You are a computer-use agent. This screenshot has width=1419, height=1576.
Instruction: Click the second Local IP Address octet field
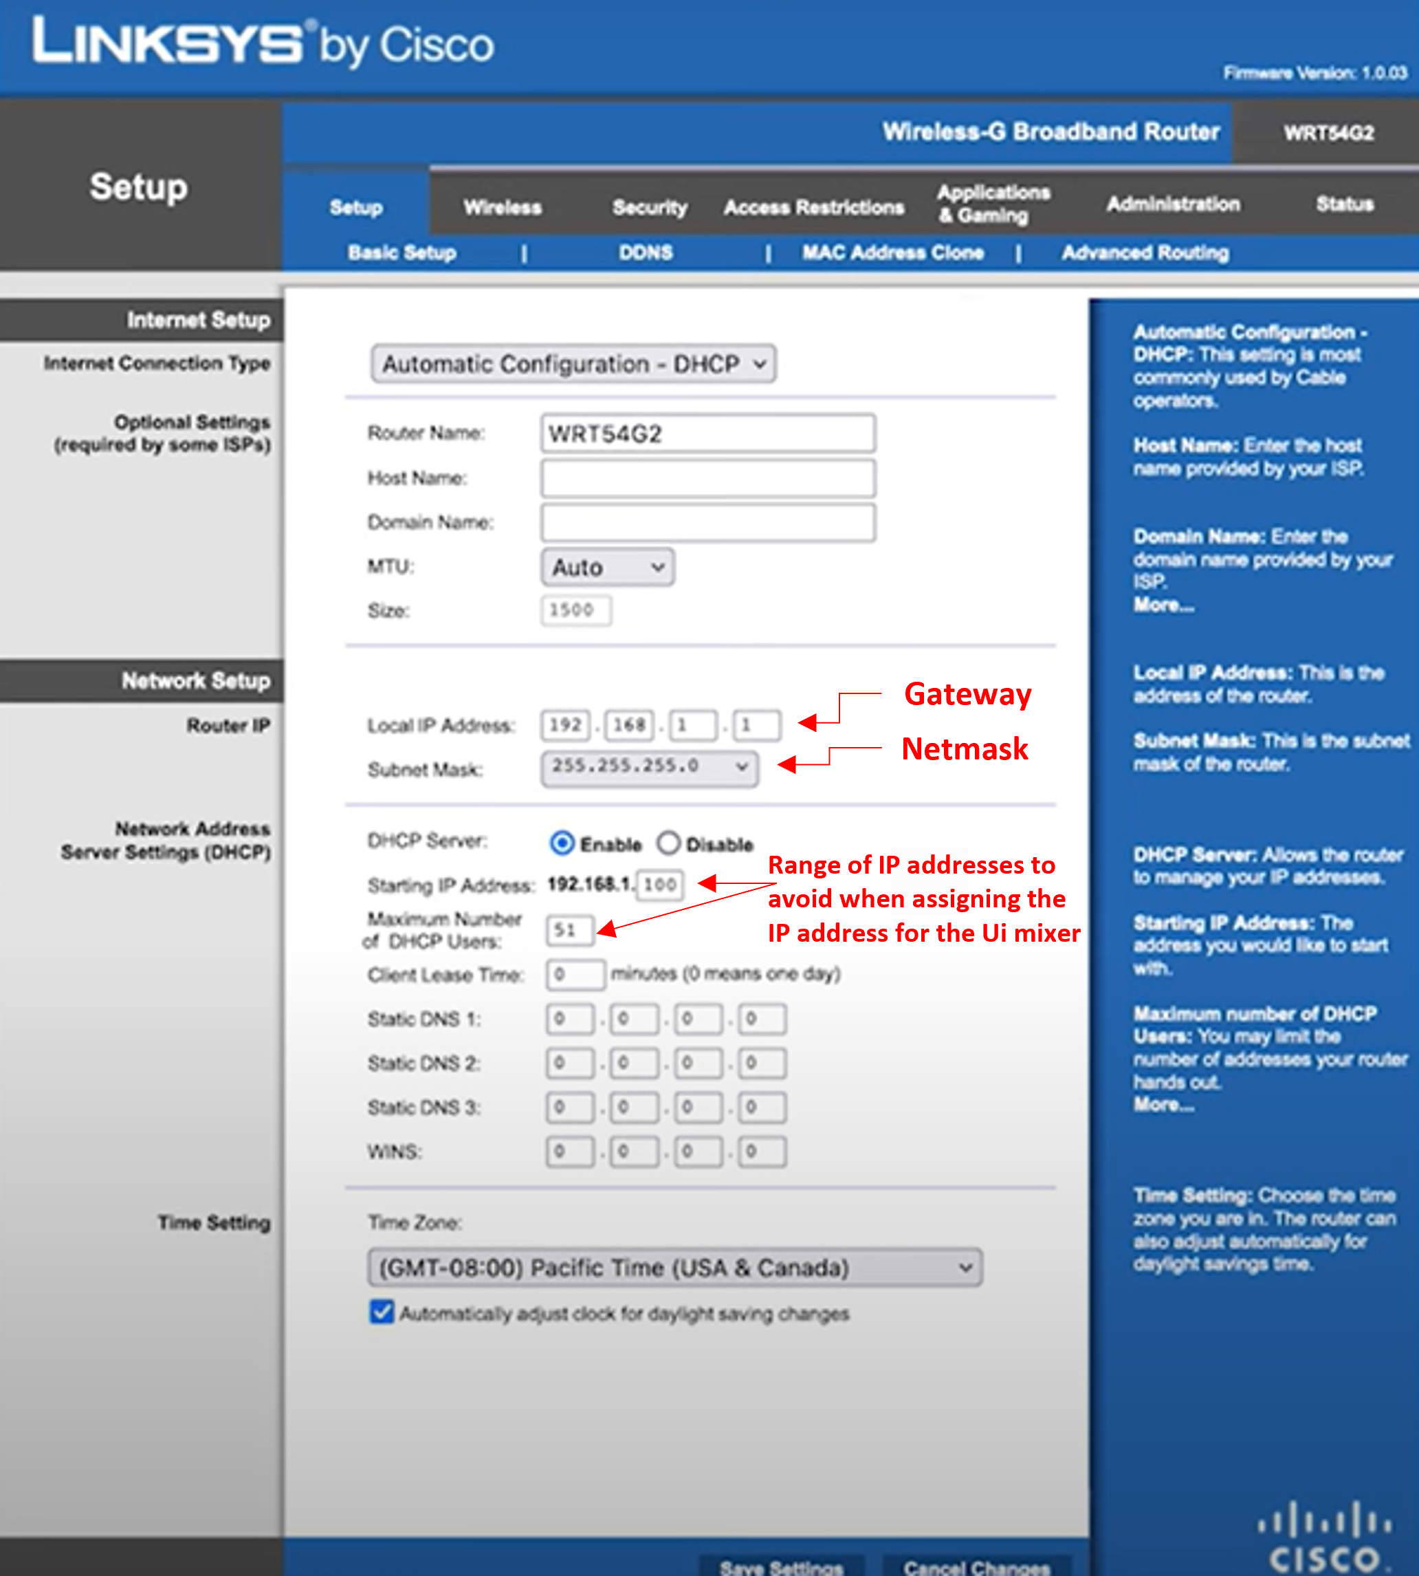pyautogui.click(x=630, y=725)
